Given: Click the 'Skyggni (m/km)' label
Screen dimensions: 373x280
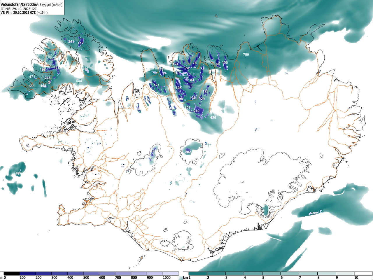Looking at the screenshot, I should point(51,5).
